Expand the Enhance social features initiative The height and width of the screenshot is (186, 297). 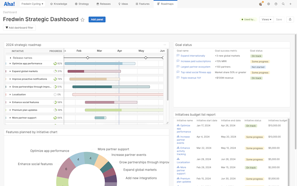[10, 102]
